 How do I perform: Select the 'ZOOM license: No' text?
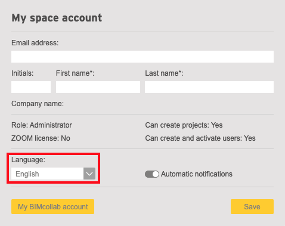point(41,138)
